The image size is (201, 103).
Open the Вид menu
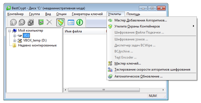point(48,14)
